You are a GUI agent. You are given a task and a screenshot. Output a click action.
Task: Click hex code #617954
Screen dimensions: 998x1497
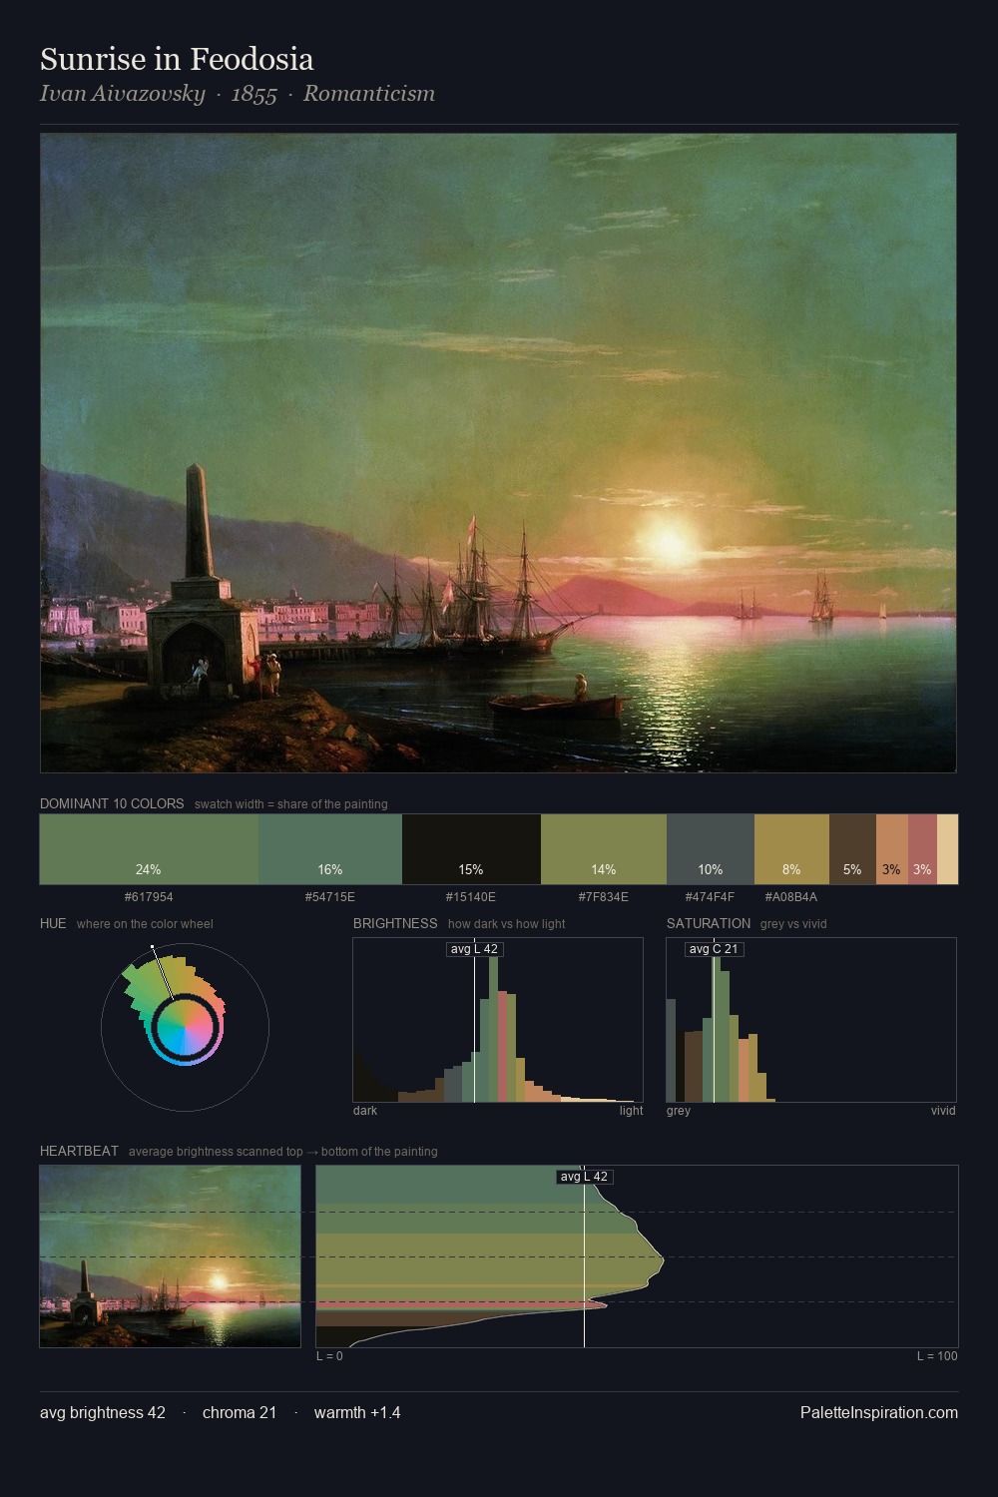point(149,897)
